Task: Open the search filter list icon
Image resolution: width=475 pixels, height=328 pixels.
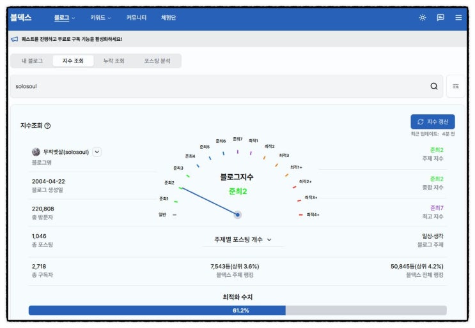Action: [456, 86]
